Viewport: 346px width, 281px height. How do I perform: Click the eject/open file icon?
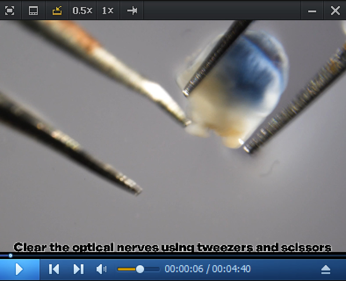tap(326, 270)
